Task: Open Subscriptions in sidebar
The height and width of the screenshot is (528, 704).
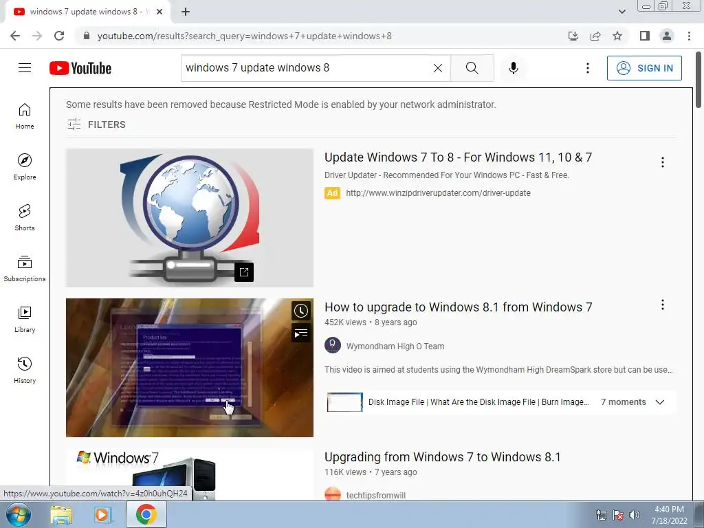Action: click(x=25, y=269)
